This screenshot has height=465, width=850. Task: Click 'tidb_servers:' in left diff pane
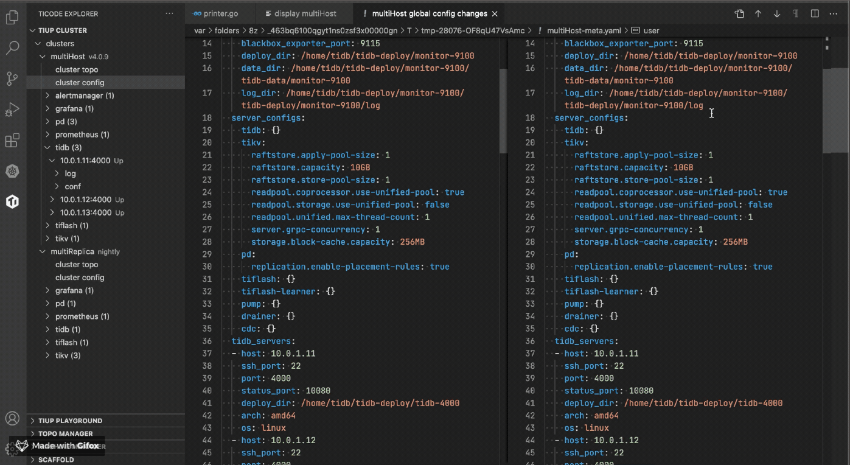[x=263, y=341]
